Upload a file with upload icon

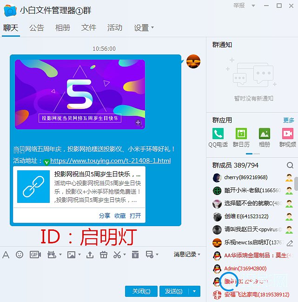point(90,255)
